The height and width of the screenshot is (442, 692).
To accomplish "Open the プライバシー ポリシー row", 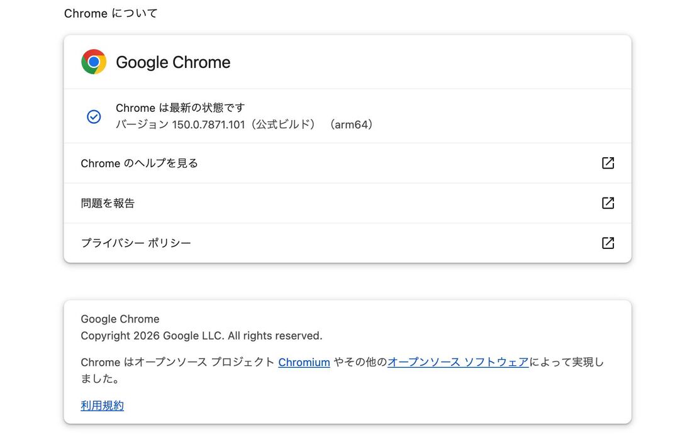I will click(x=347, y=243).
